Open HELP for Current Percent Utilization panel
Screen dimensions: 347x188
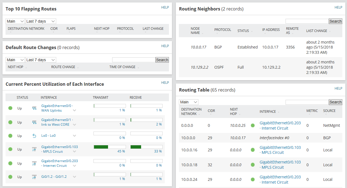(x=165, y=83)
